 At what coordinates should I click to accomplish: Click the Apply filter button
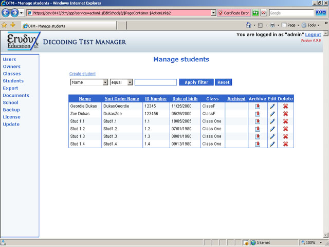point(196,82)
